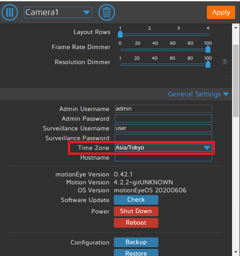Viewport: 240px width, 256px height.
Task: Click the Resolution Dimmer slider handle
Action: point(208,64)
